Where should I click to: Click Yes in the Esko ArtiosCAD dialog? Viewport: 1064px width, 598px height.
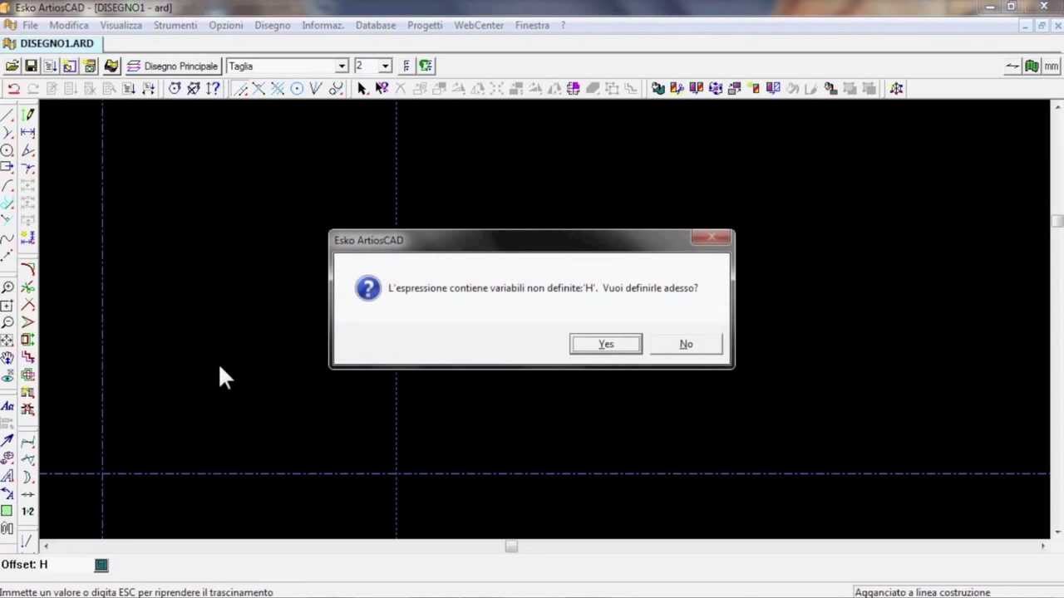point(606,344)
